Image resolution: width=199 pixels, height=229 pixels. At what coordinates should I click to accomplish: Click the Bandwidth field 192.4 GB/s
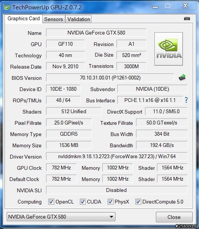(x=162, y=145)
